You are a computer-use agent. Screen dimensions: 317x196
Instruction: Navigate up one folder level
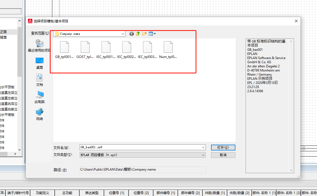point(138,34)
